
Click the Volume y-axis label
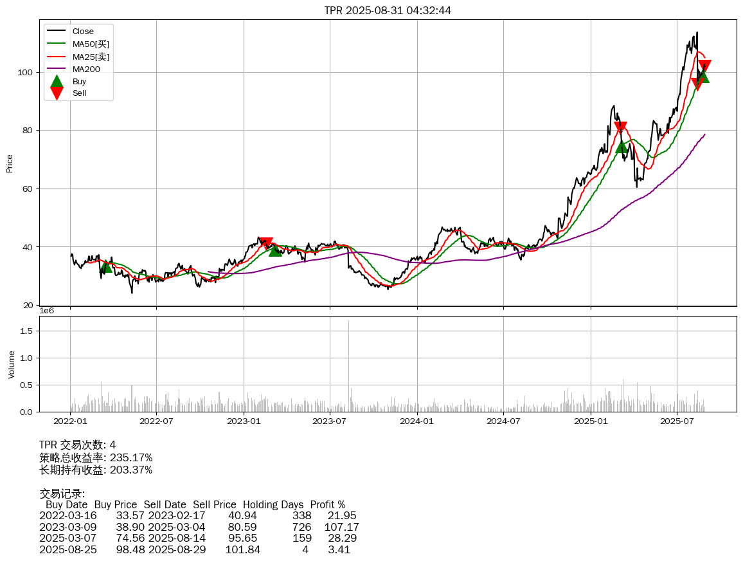pyautogui.click(x=11, y=364)
